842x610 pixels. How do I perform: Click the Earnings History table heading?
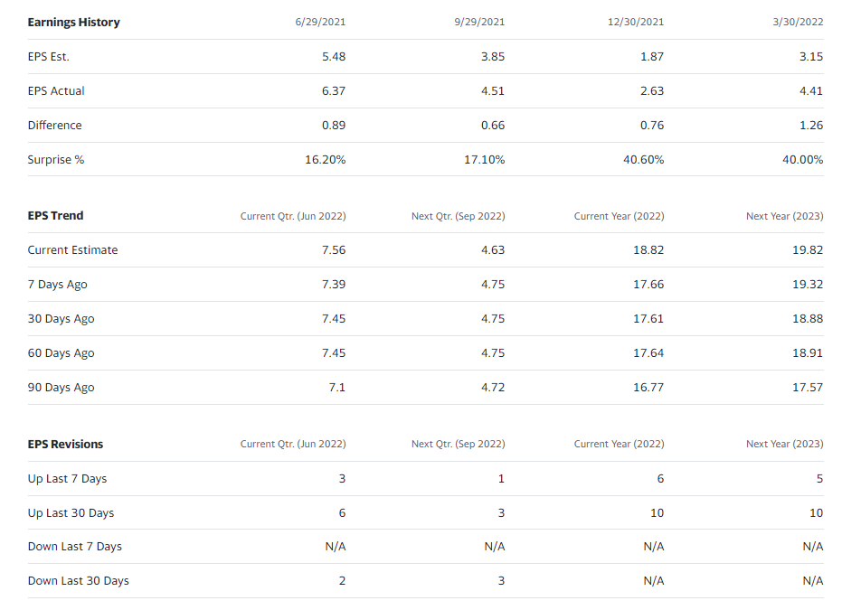[x=73, y=22]
